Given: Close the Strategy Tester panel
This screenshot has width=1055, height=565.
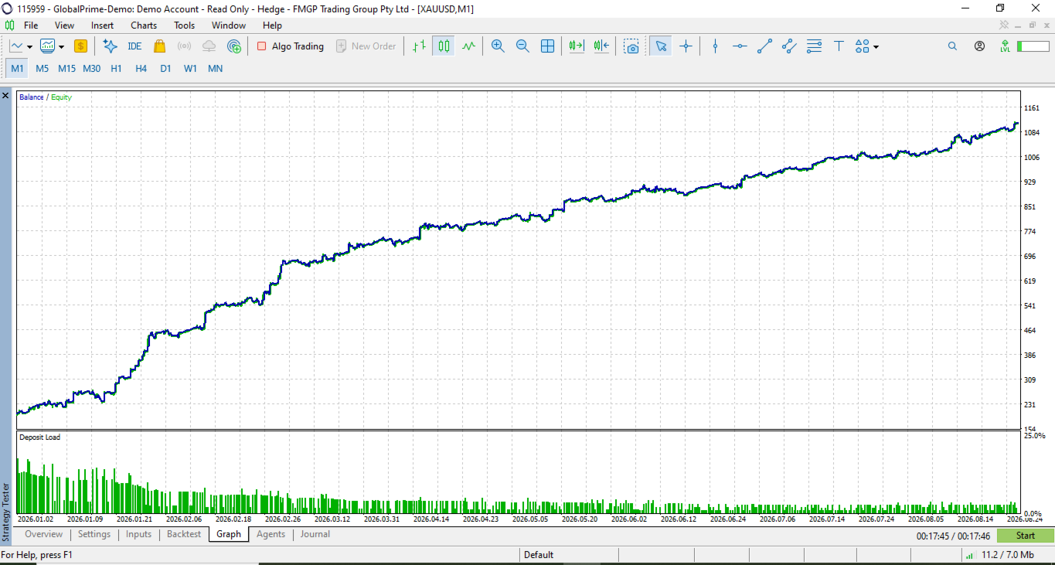Looking at the screenshot, I should click(x=5, y=96).
